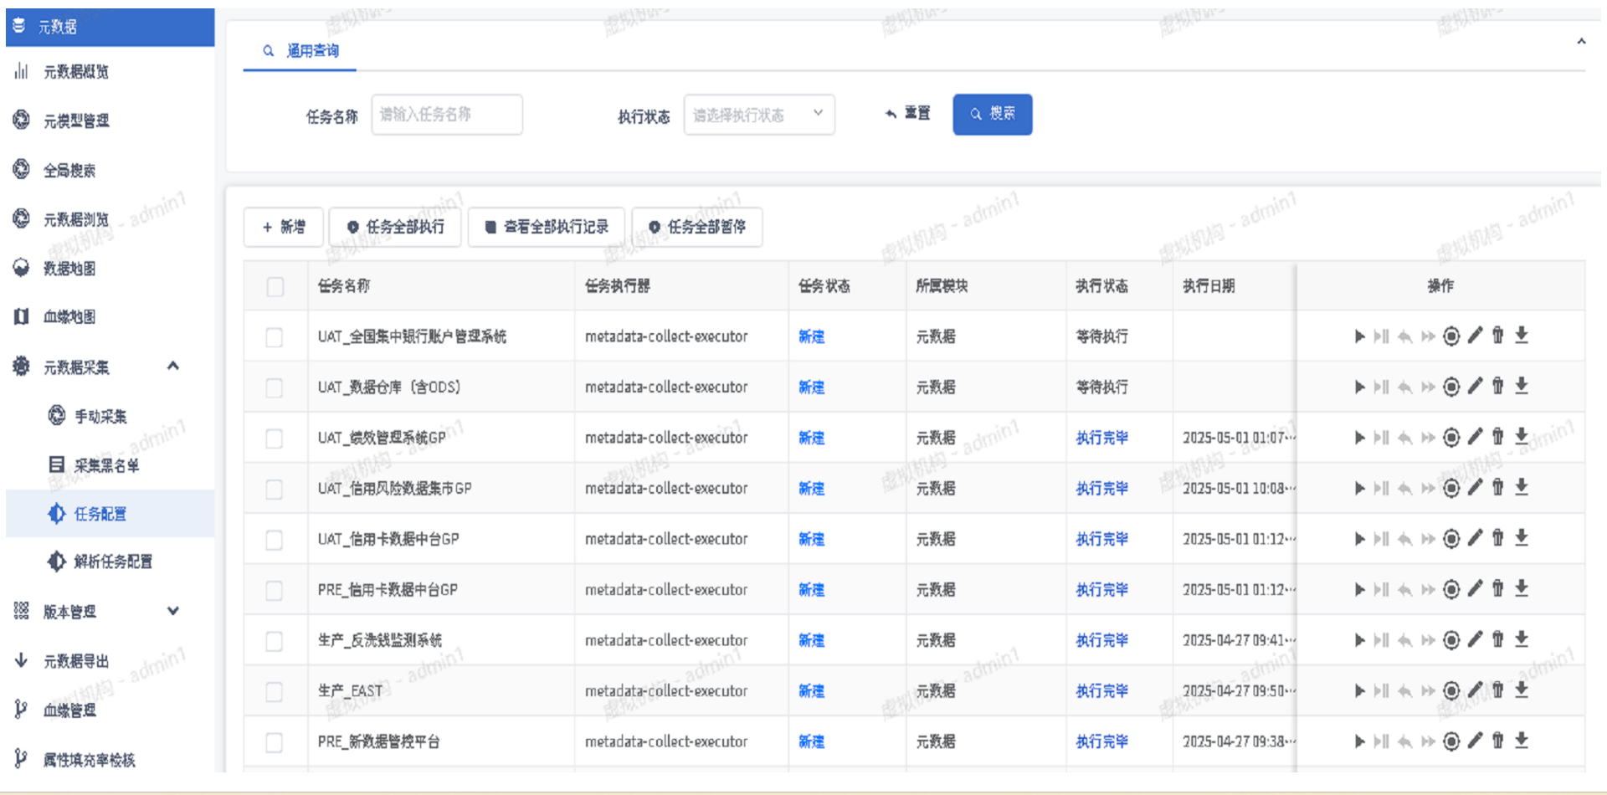This screenshot has width=1607, height=795.
Task: Click the 新增 button
Action: coord(284,227)
